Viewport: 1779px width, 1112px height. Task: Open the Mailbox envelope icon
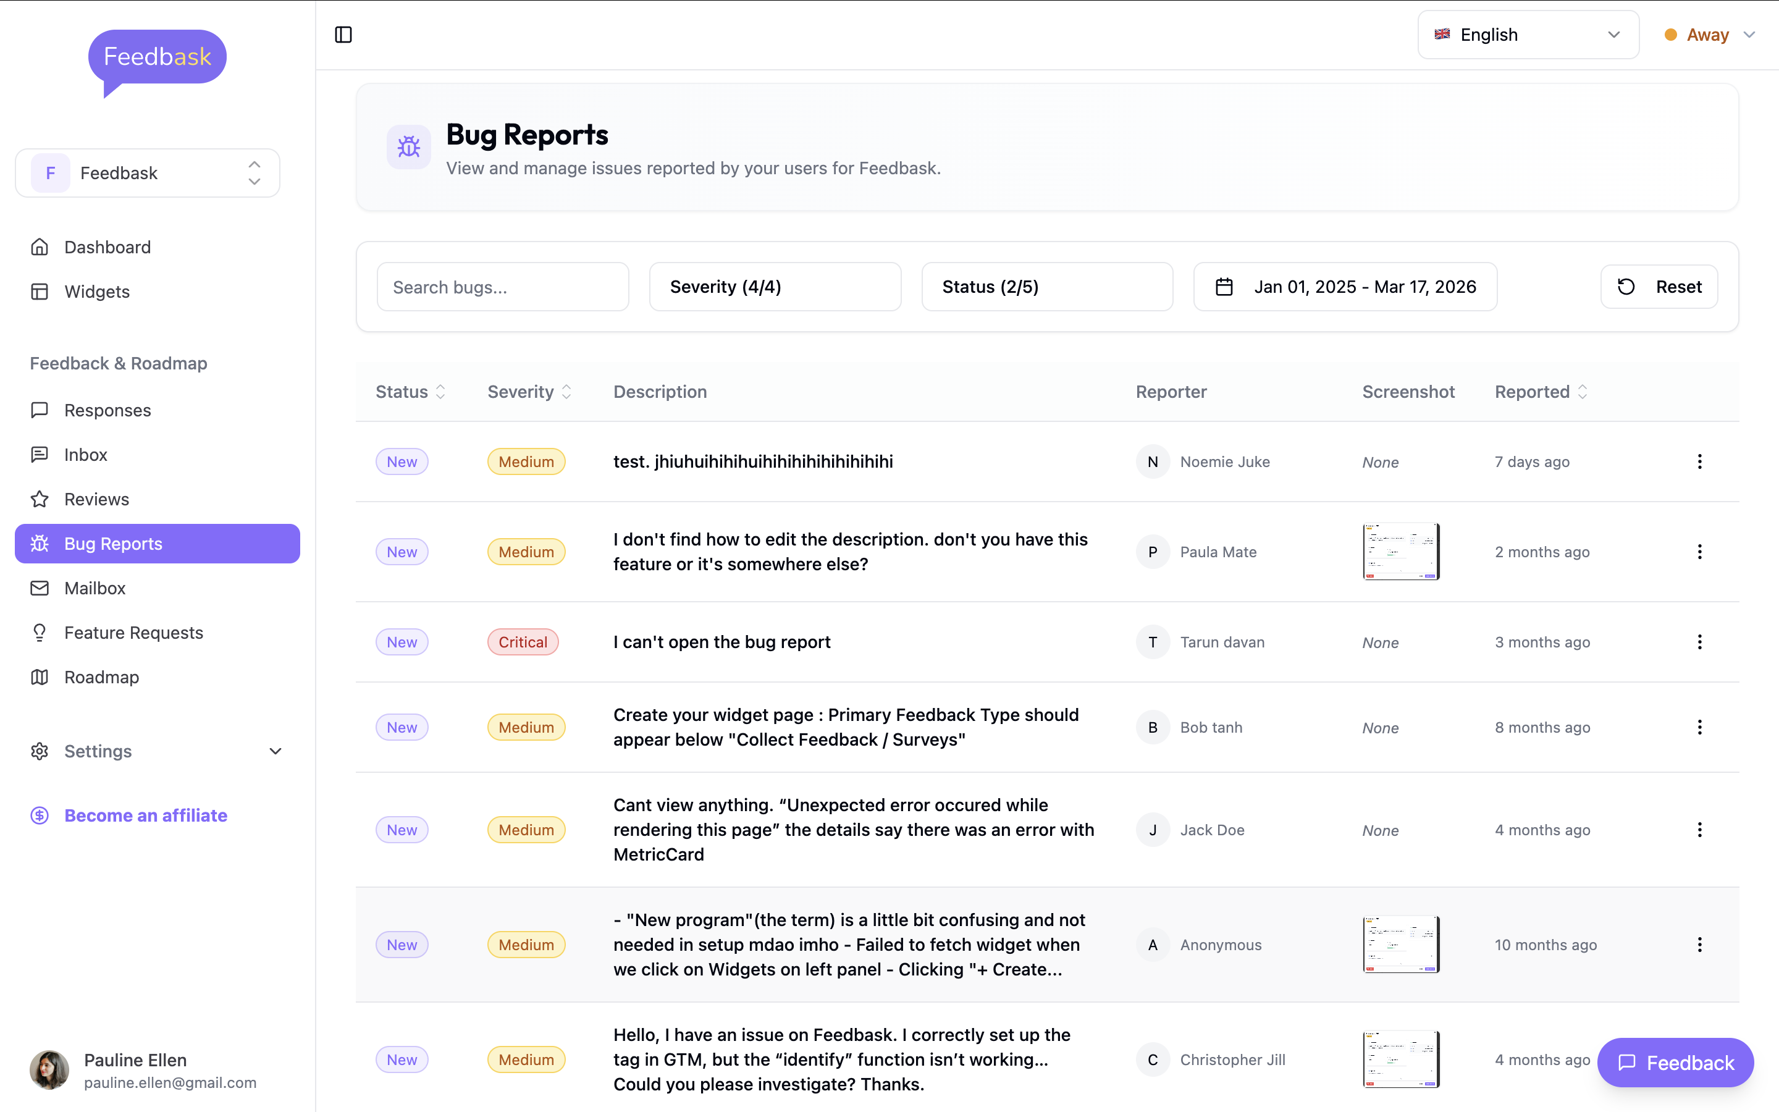pyautogui.click(x=39, y=588)
